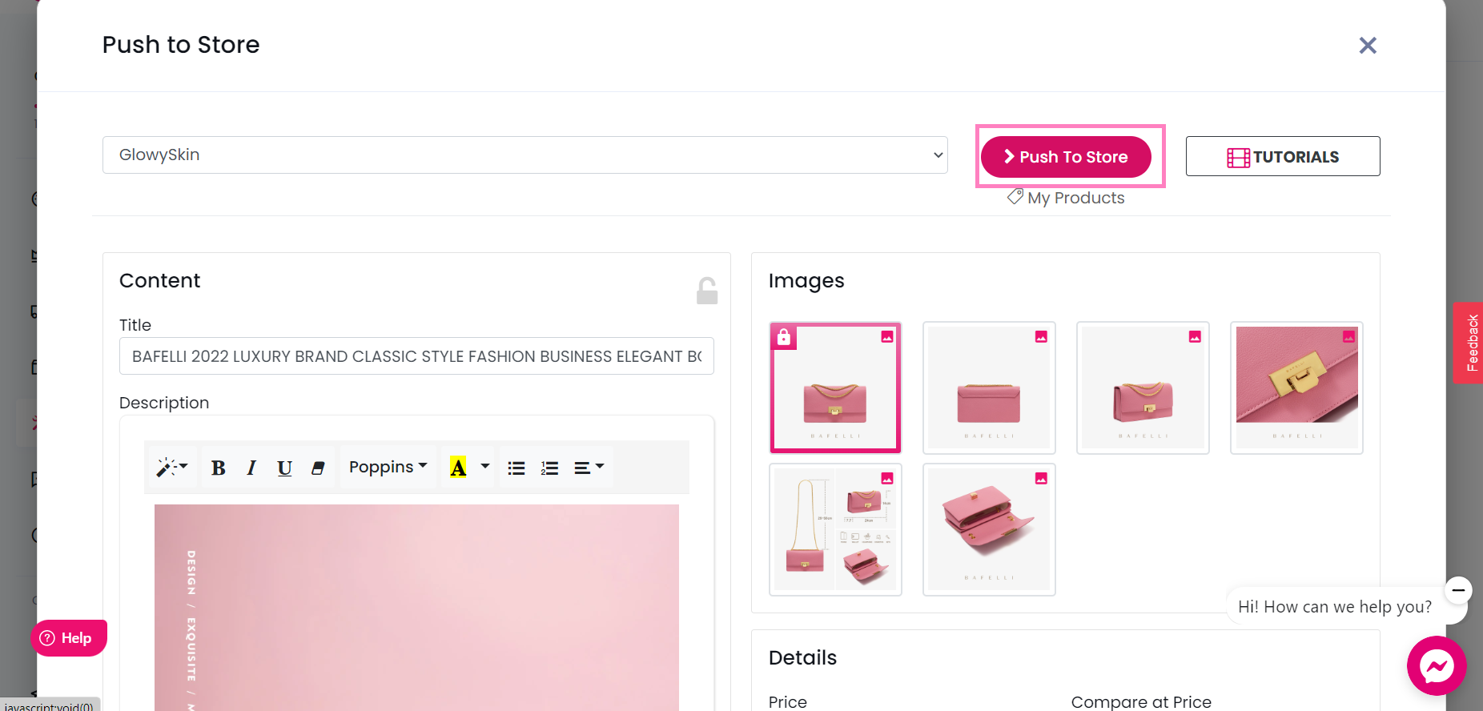Click picture icon on first image thumbnail
Image resolution: width=1483 pixels, height=711 pixels.
(x=887, y=337)
